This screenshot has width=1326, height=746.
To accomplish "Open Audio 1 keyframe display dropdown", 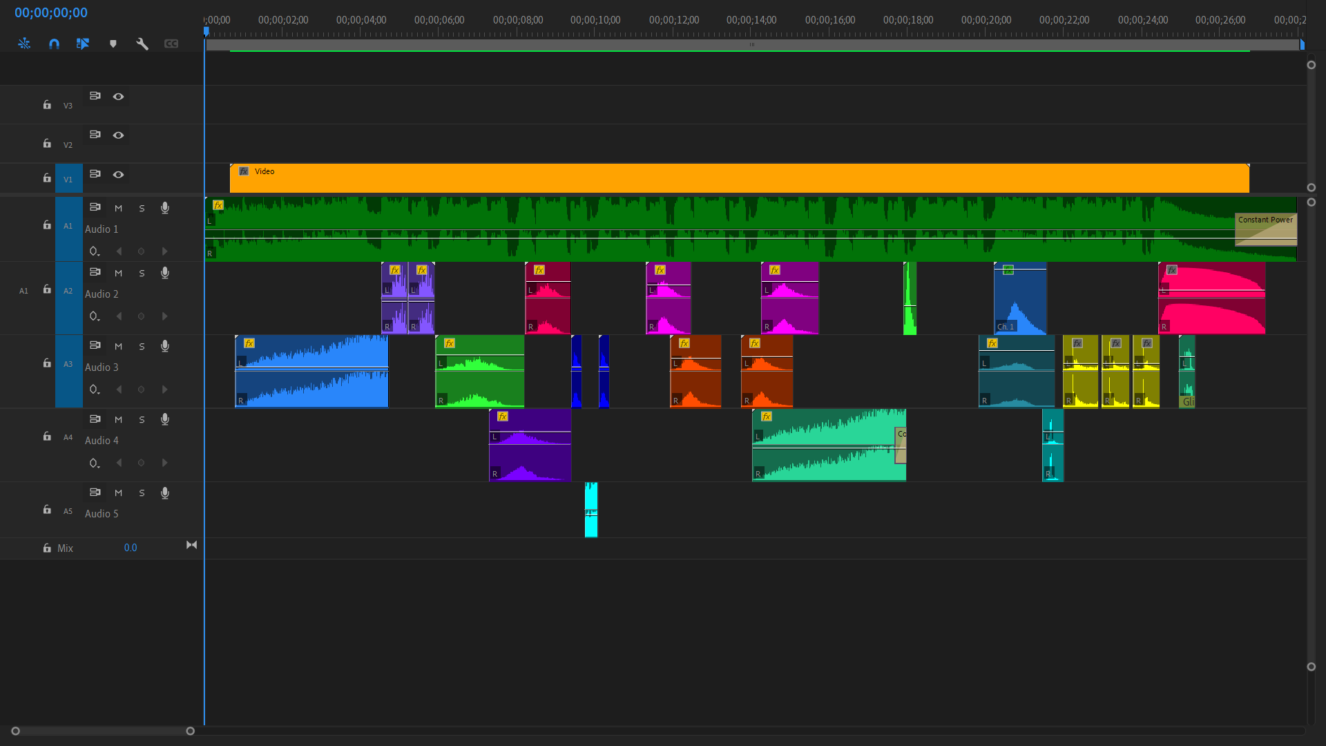I will click(95, 251).
